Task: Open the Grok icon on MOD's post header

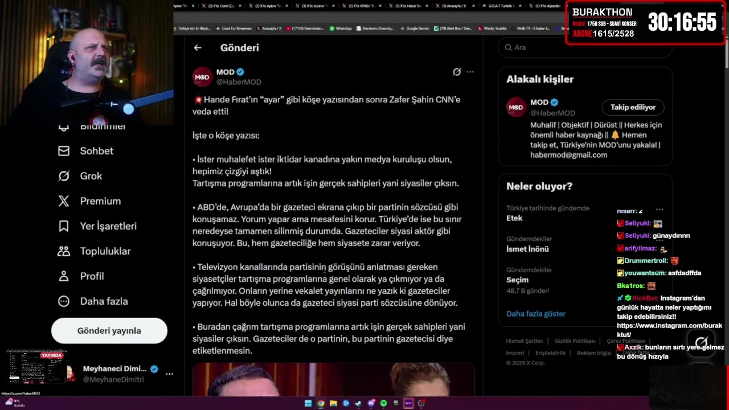Action: pyautogui.click(x=457, y=72)
